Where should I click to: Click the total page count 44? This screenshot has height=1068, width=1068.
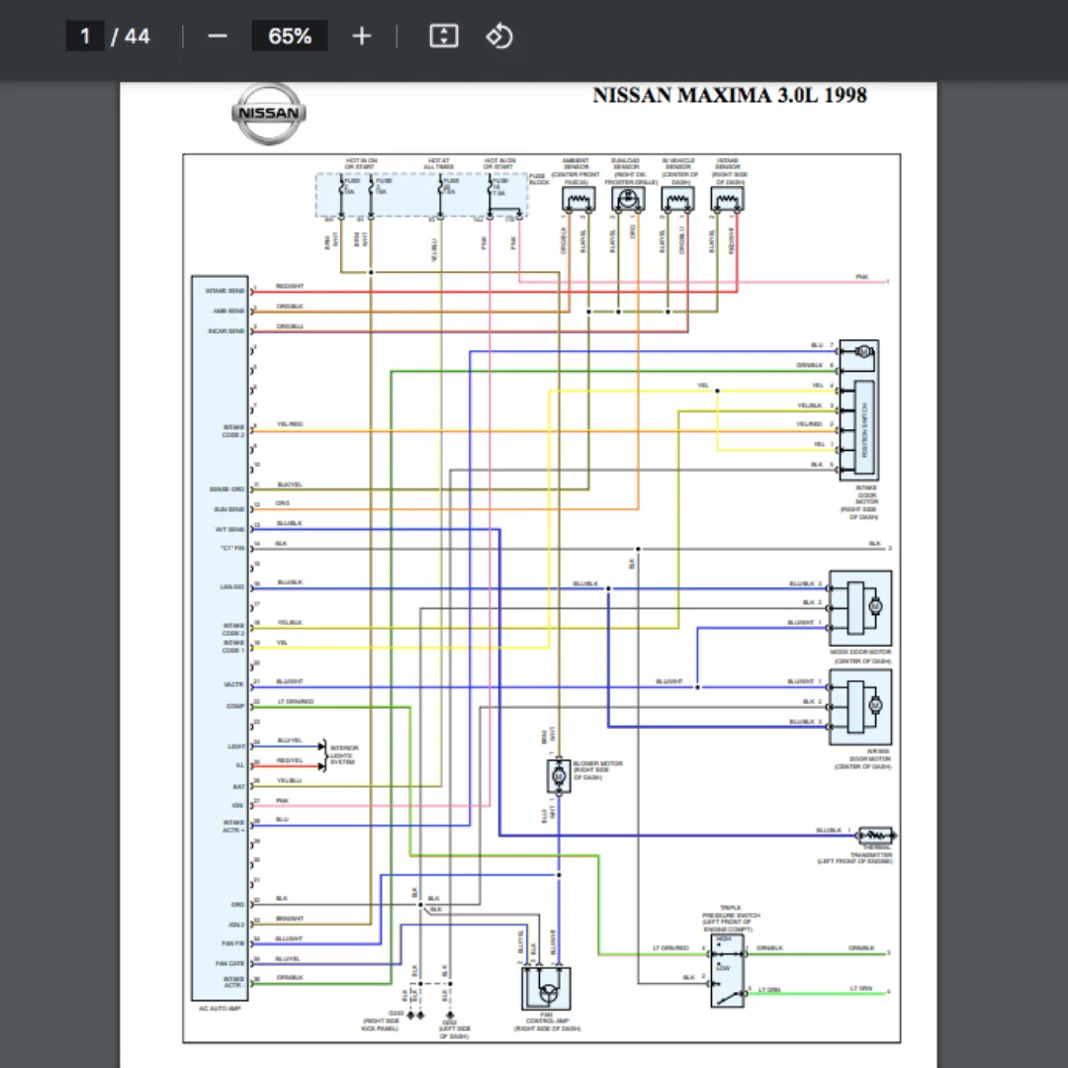point(136,37)
